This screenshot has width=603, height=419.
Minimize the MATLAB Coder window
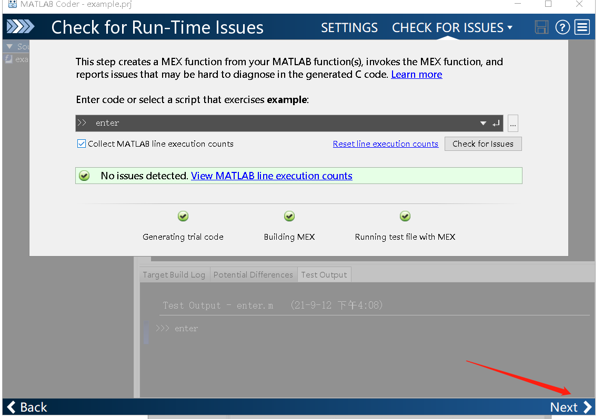pyautogui.click(x=518, y=4)
